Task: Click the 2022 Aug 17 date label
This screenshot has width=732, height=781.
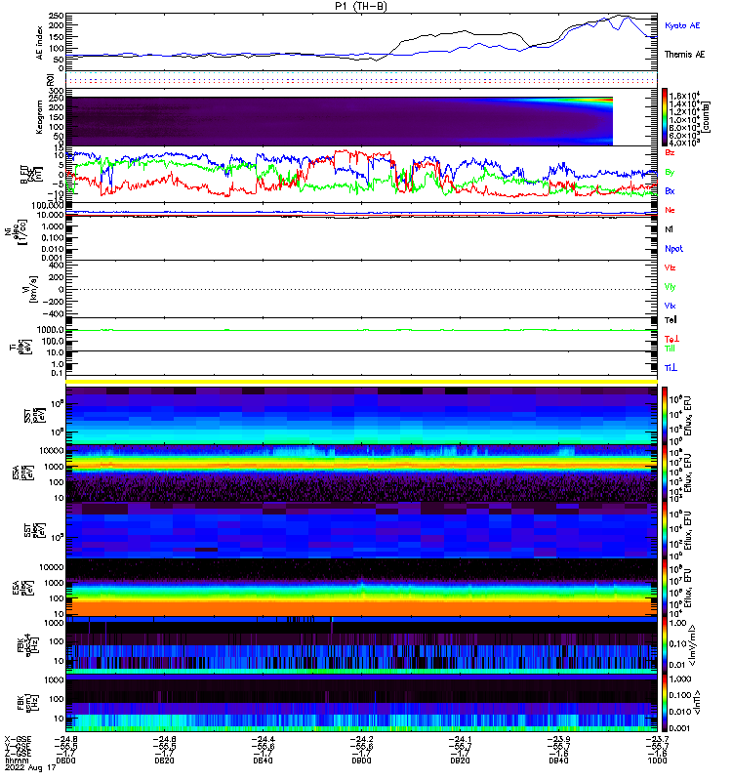Action: pyautogui.click(x=30, y=767)
